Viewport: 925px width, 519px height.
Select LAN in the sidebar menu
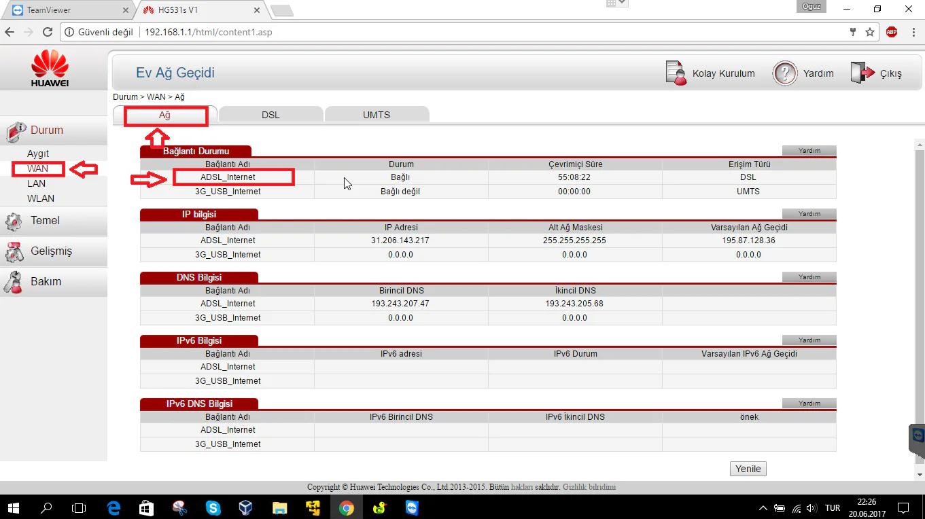pyautogui.click(x=37, y=183)
